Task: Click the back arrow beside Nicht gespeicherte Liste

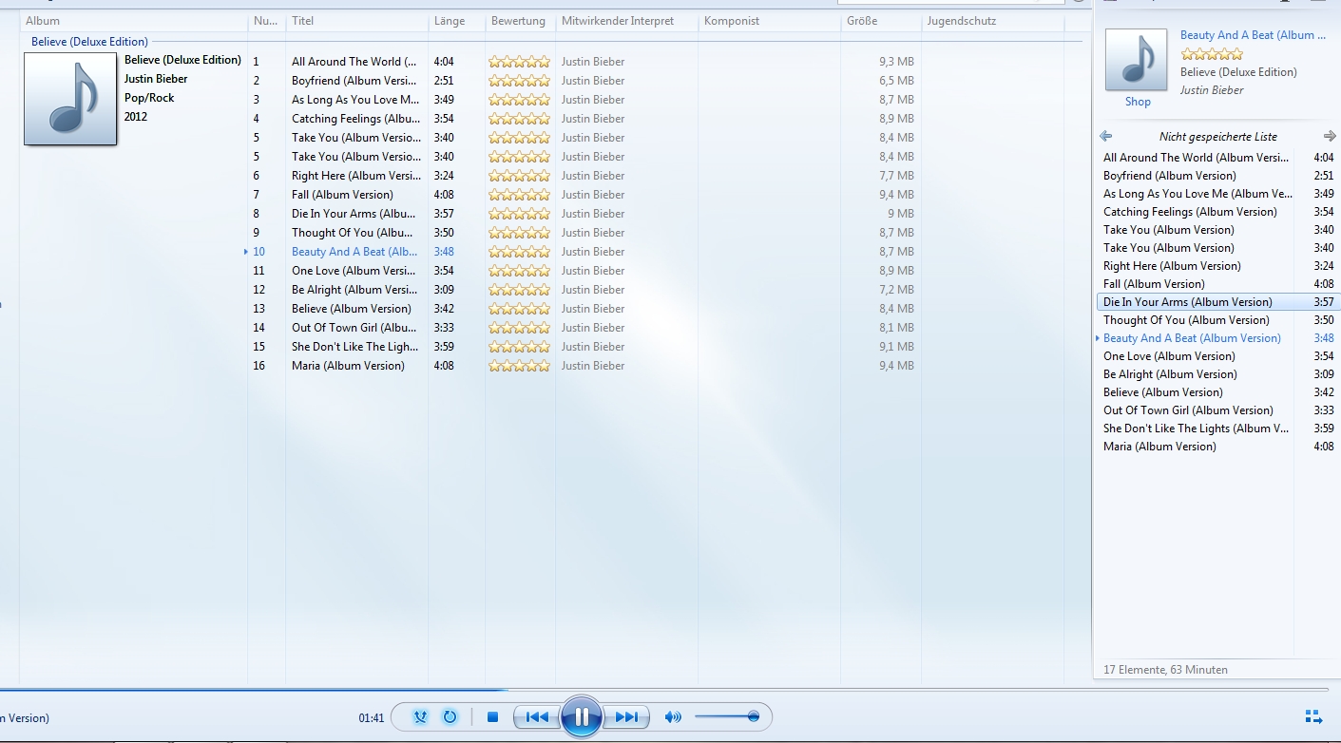Action: click(x=1105, y=136)
